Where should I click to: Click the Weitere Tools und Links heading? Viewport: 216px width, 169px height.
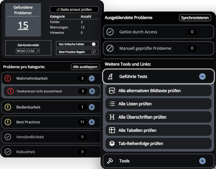128,64
